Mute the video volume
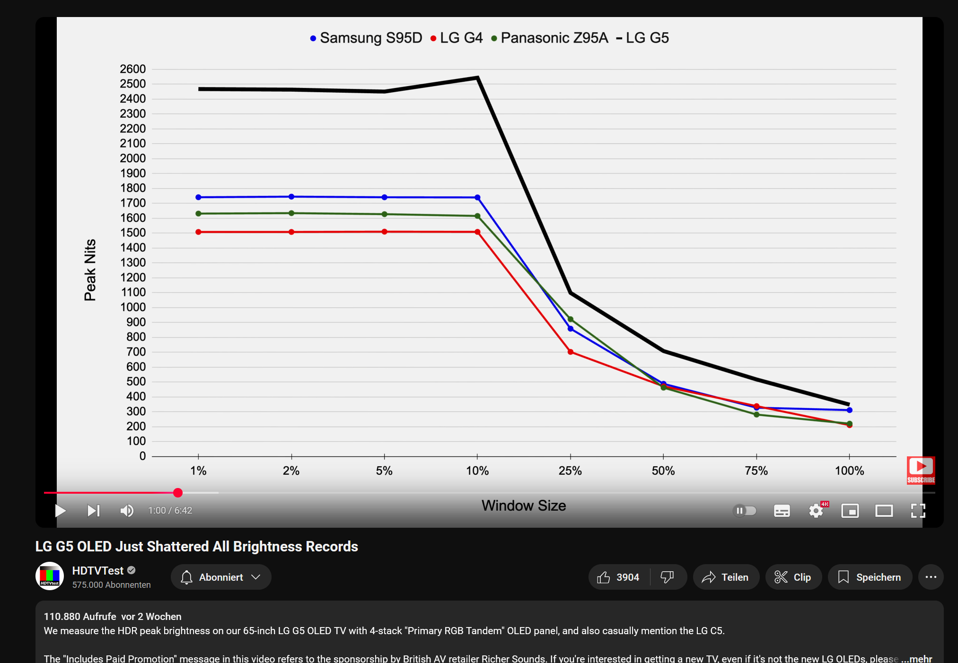958x663 pixels. [126, 511]
